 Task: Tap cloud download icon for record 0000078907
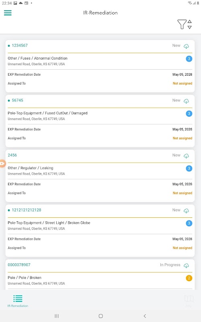click(186, 265)
